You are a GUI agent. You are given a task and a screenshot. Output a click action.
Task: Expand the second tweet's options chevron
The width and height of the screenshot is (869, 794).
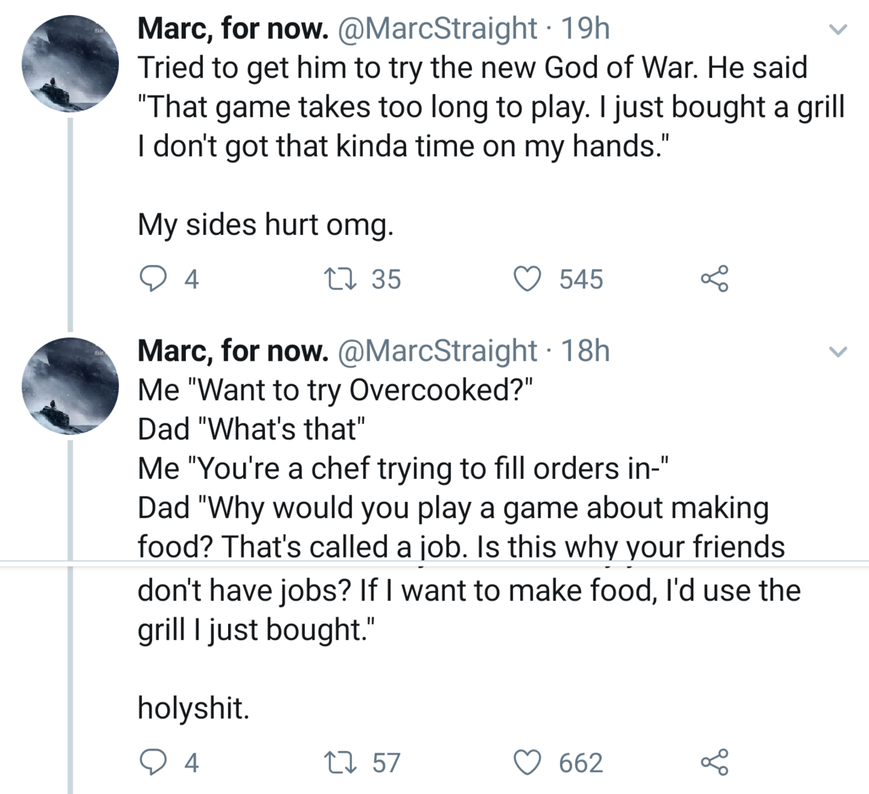click(x=839, y=352)
